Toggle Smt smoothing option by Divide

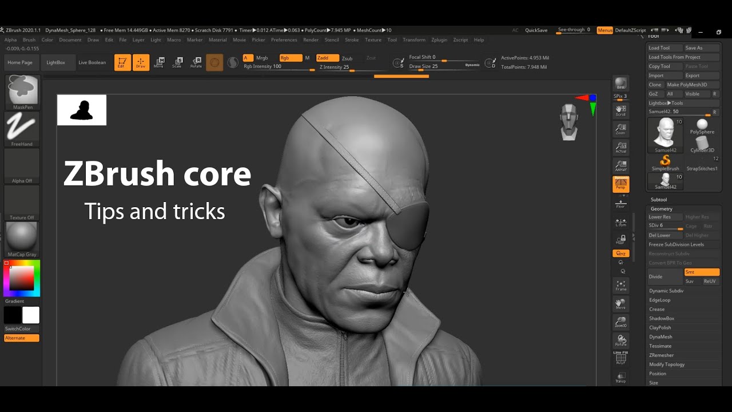click(702, 272)
